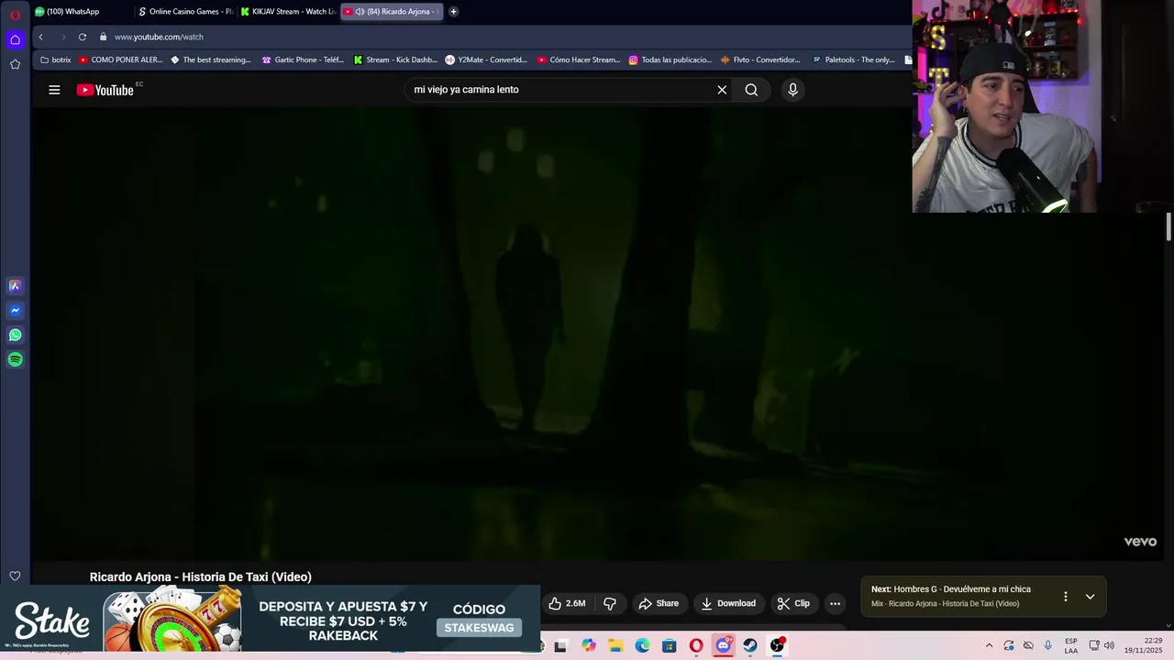
Task: Open the taskbar volume control
Action: [1110, 645]
